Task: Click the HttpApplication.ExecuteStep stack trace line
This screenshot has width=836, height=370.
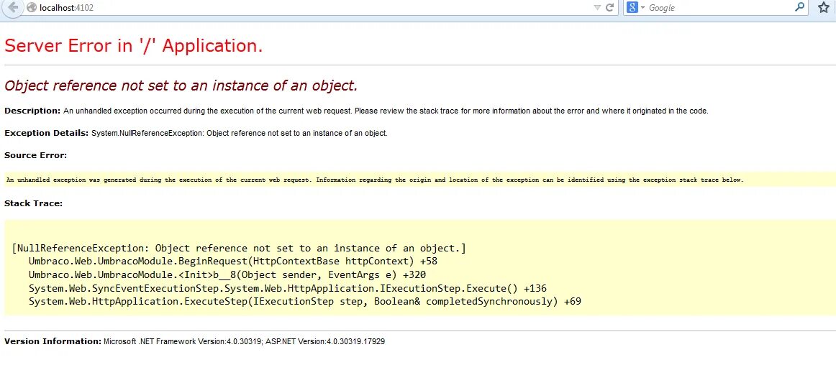Action: pyautogui.click(x=304, y=301)
